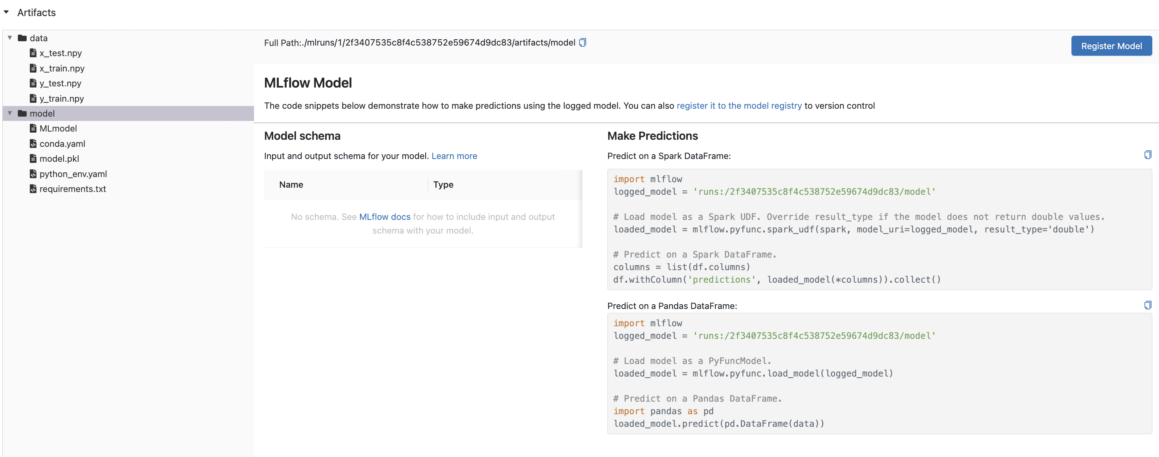The height and width of the screenshot is (457, 1159).
Task: Click the requirements.txt file icon
Action: click(x=33, y=189)
